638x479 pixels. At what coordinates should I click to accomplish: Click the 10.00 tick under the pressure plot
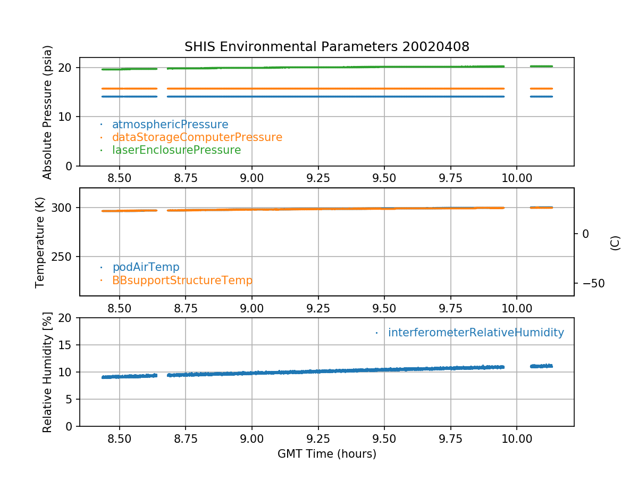(x=517, y=177)
